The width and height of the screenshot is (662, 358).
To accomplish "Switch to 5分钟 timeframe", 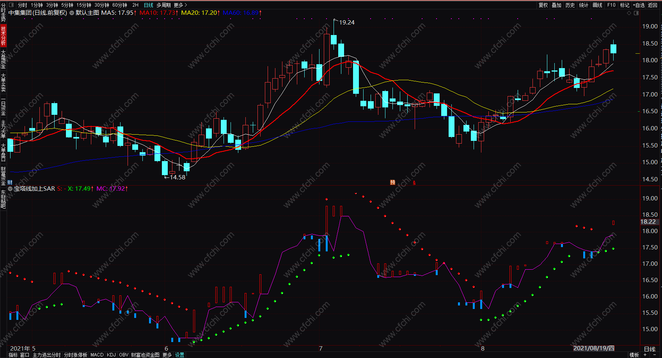I will pyautogui.click(x=67, y=5).
